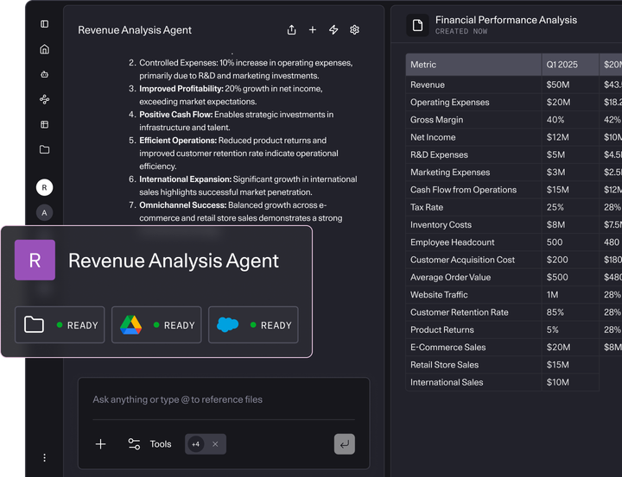Viewport: 622px width, 477px height.
Task: Select the Website Traffic row label
Action: (x=439, y=294)
